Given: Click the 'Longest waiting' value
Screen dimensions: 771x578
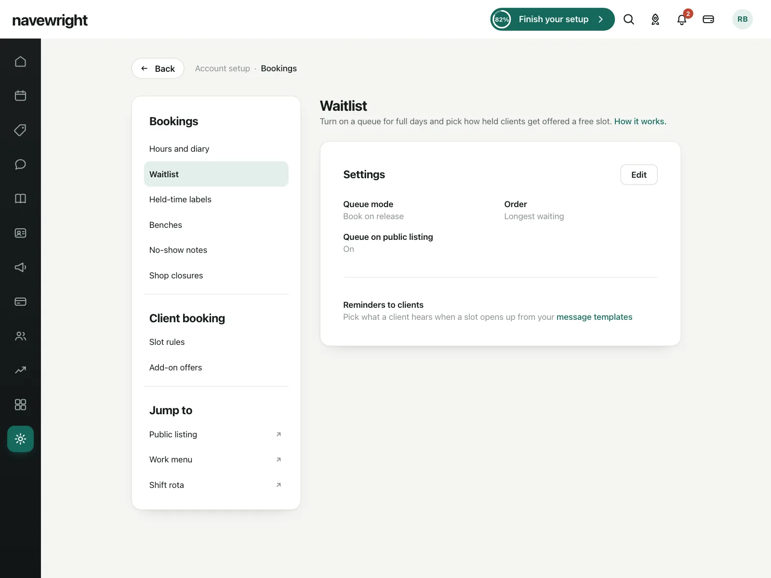Looking at the screenshot, I should point(534,216).
